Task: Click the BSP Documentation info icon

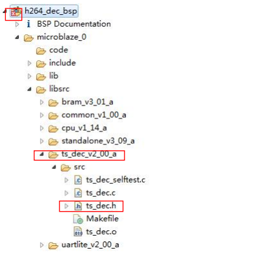Action: pos(28,24)
